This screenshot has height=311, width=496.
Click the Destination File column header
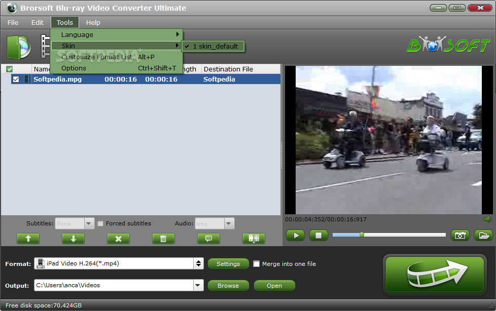tap(240, 69)
